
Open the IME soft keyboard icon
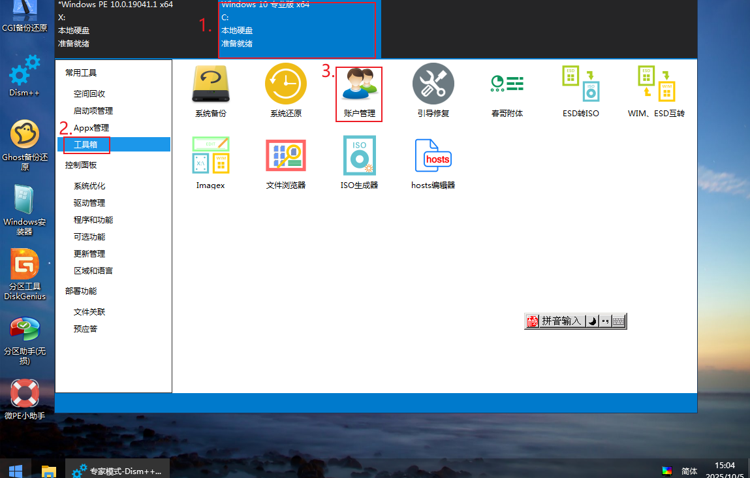[x=618, y=321]
